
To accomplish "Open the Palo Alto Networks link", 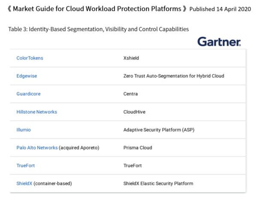I will tap(37, 147).
